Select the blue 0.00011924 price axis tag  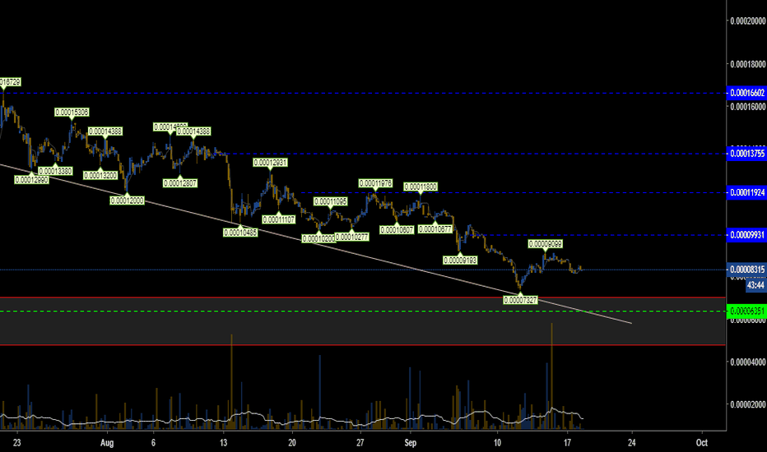[746, 192]
